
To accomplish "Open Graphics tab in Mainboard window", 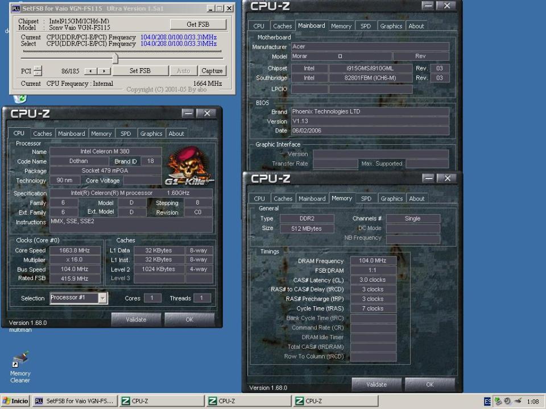I will pos(391,26).
